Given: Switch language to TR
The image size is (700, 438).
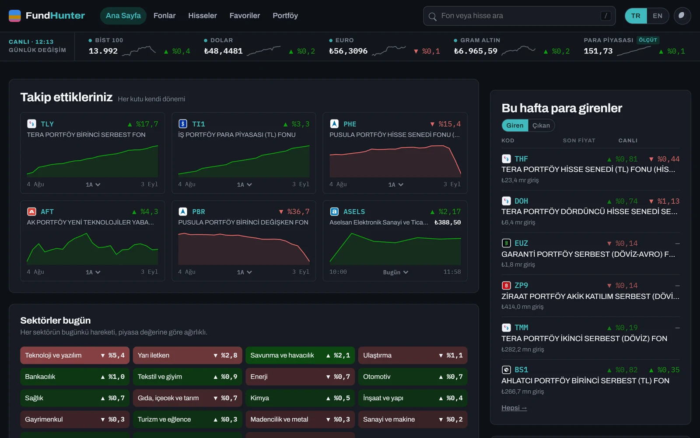Looking at the screenshot, I should click(x=636, y=16).
